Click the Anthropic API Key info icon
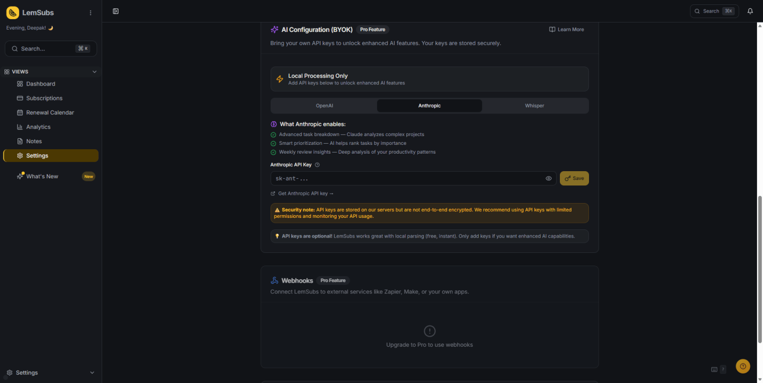The image size is (763, 383). (317, 165)
